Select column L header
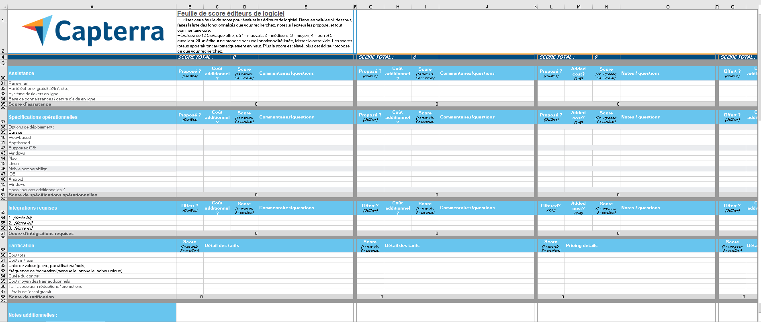 point(551,7)
